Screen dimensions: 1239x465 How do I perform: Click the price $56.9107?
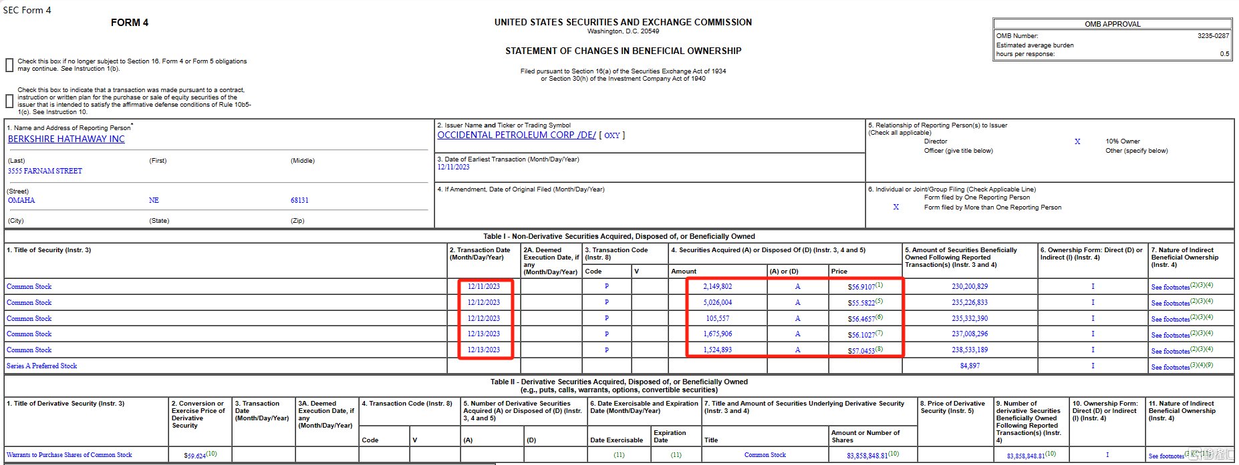(x=861, y=287)
